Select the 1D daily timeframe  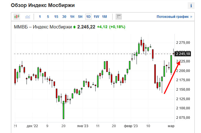pos(88,17)
